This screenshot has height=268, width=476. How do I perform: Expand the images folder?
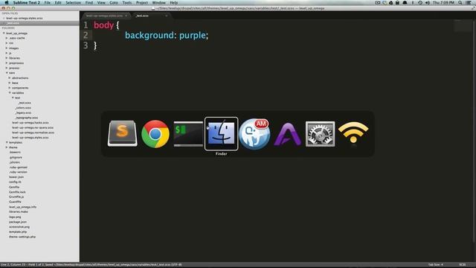[x=7, y=48]
